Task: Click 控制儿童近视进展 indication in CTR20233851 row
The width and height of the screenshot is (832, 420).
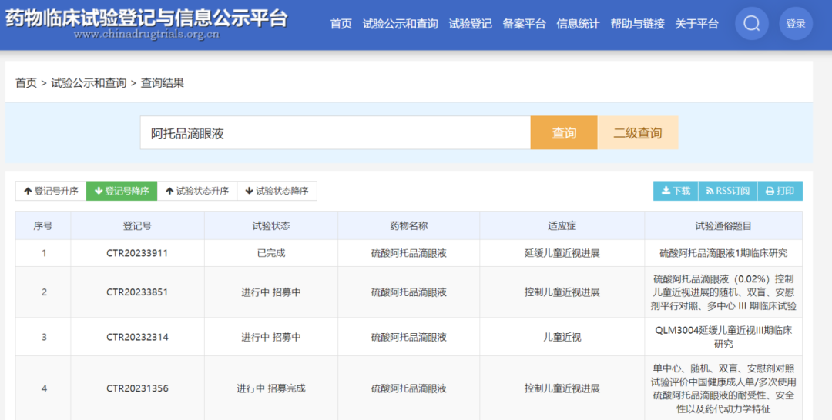Action: click(562, 292)
